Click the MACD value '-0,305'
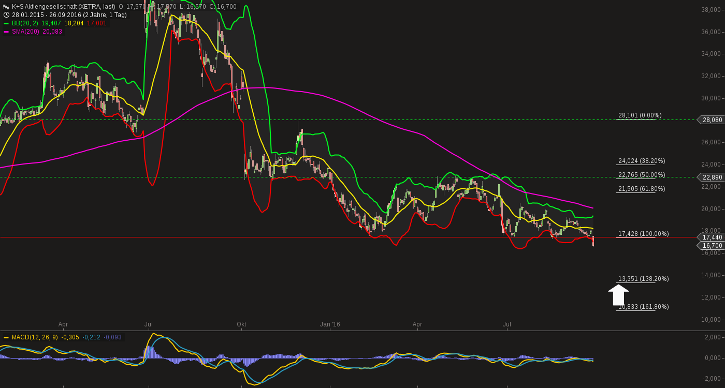 click(70, 337)
